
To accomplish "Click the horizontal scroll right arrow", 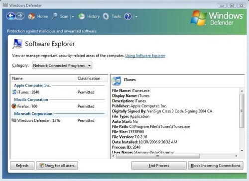I will click(236, 156).
